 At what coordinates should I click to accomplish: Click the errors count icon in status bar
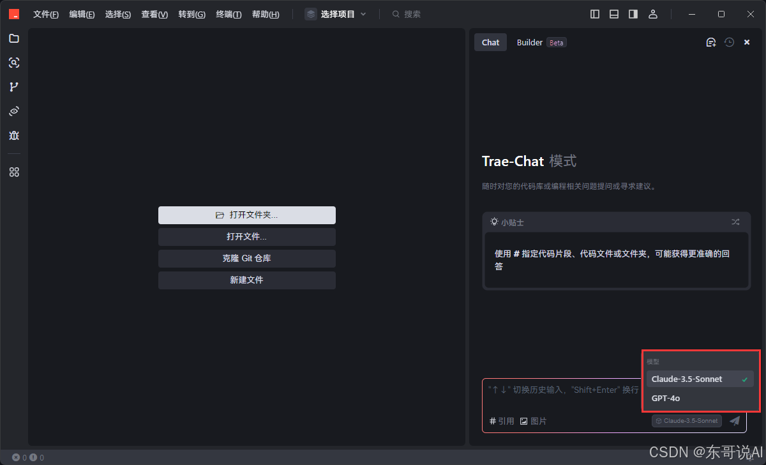(x=16, y=457)
